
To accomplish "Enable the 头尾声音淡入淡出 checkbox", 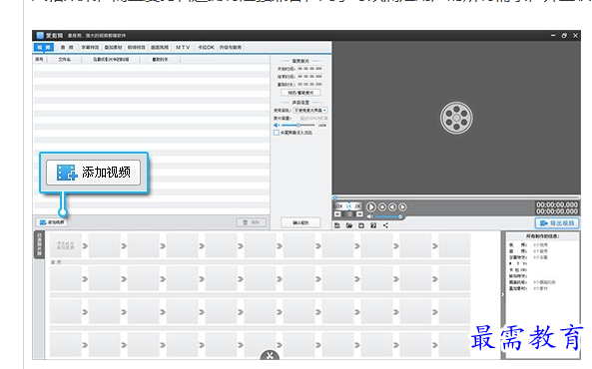I will tap(277, 133).
